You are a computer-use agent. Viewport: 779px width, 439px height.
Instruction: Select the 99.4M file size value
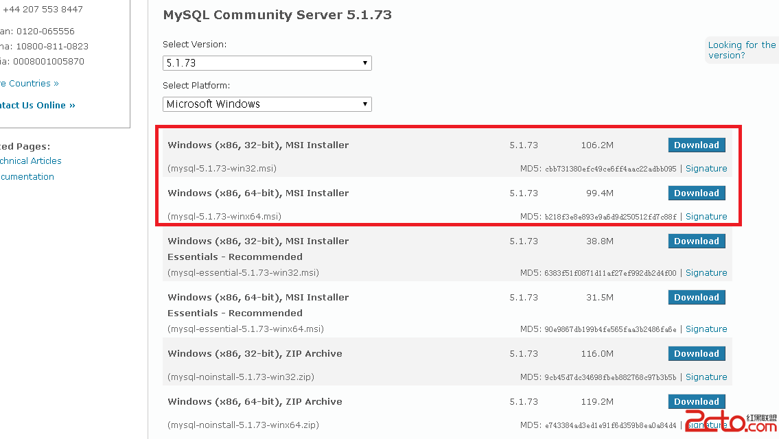click(x=600, y=193)
